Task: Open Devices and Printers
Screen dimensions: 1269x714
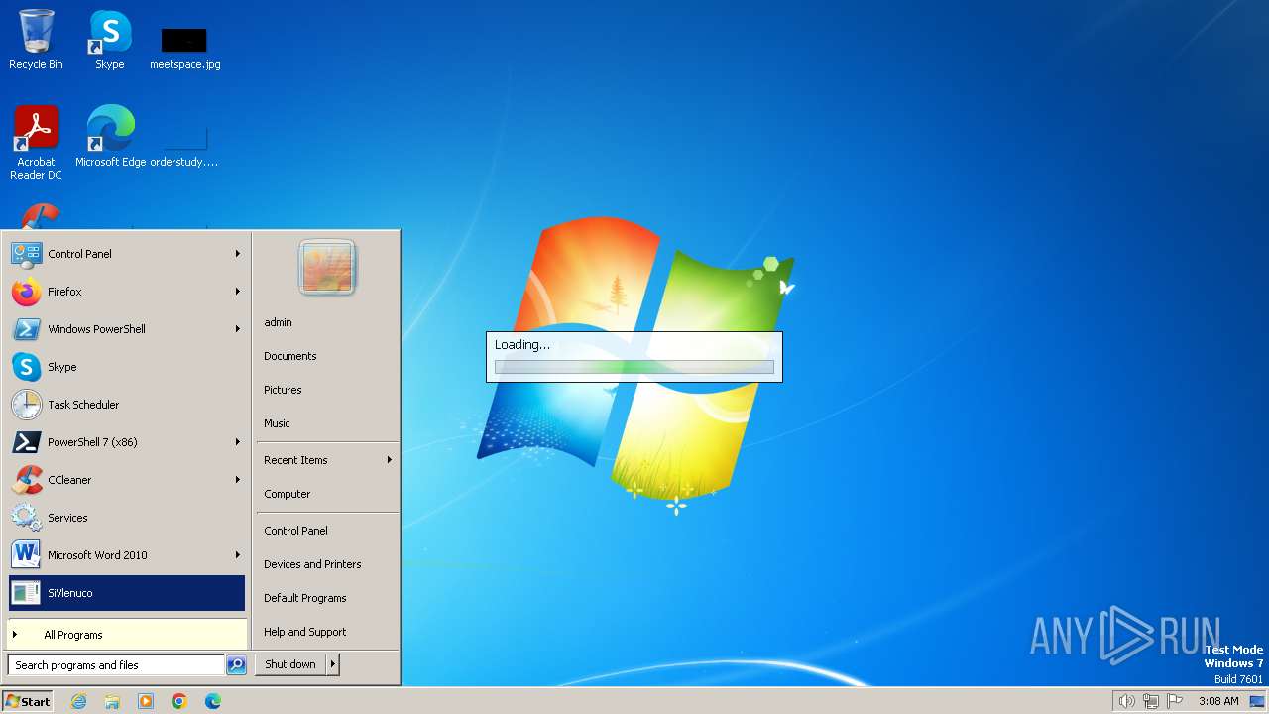Action: 327,564
